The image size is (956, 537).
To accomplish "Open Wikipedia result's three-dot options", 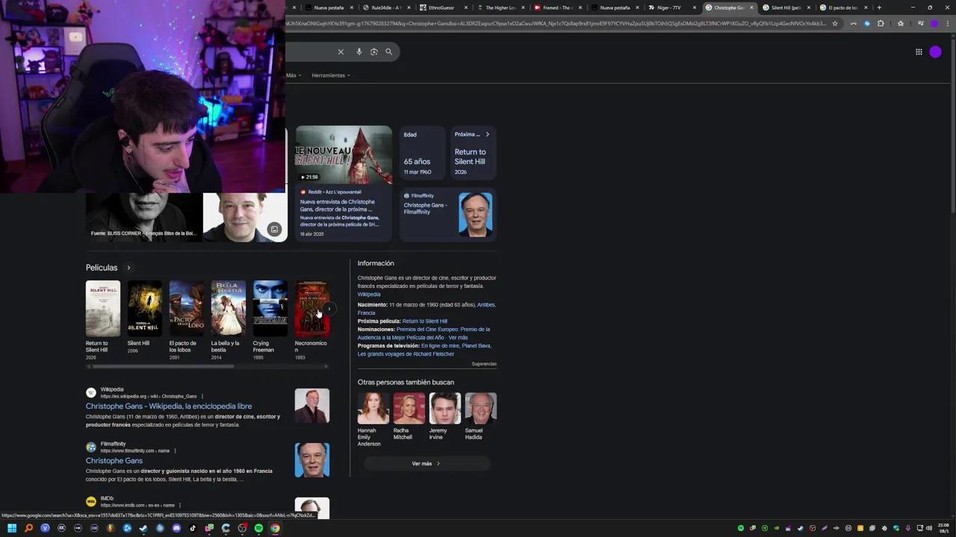I will coord(202,396).
